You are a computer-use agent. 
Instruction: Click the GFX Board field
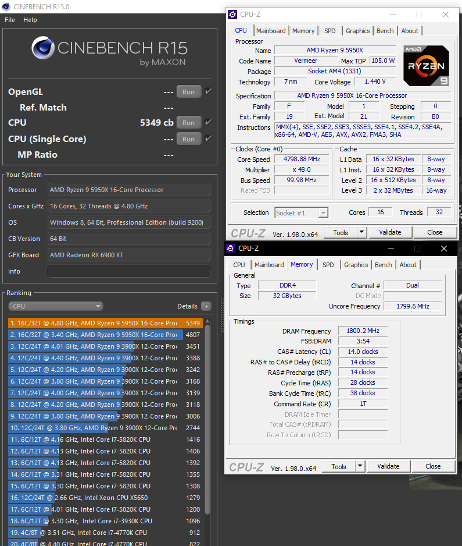128,255
